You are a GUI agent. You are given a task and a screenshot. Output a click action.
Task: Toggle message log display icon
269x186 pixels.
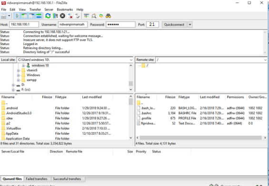[17, 16]
